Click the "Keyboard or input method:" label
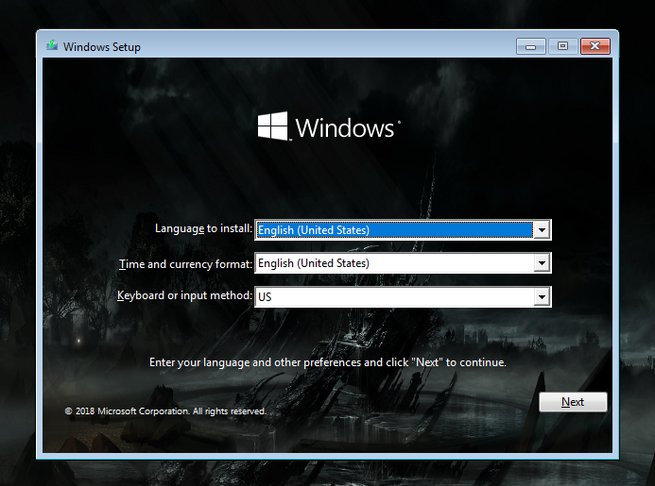 coord(184,295)
